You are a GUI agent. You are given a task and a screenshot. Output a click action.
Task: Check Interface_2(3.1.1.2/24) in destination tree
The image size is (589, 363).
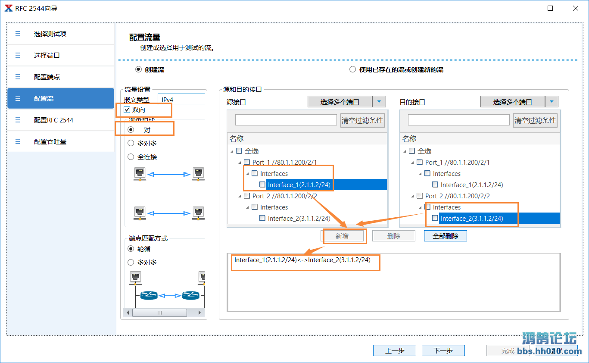[435, 218]
